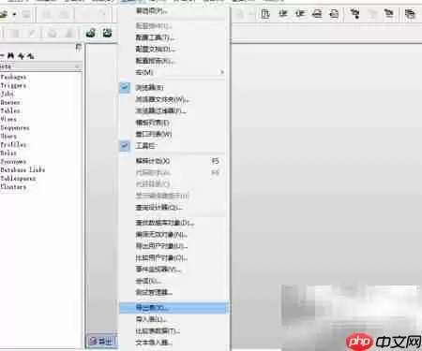Open 浏览器过滤器(F)... menu entry
422x351 pixels.
173,111
